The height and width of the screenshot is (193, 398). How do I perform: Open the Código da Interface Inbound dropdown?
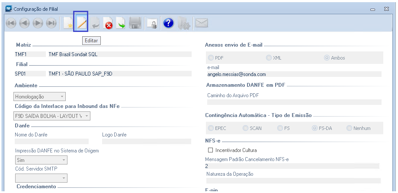point(52,116)
